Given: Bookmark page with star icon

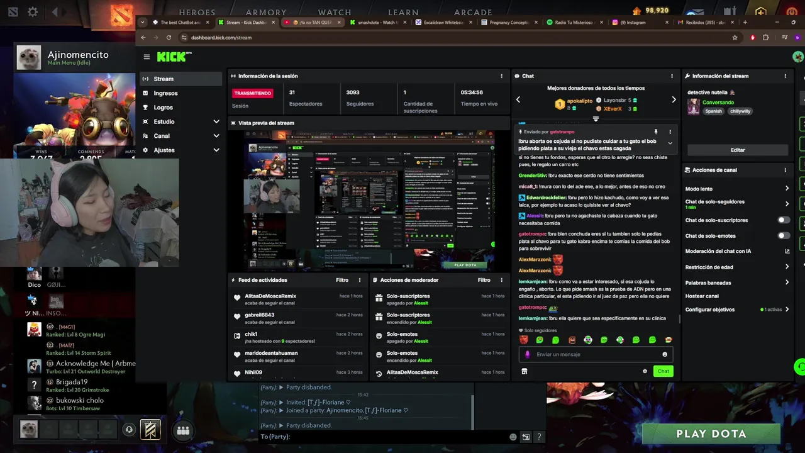Looking at the screenshot, I should pos(735,38).
